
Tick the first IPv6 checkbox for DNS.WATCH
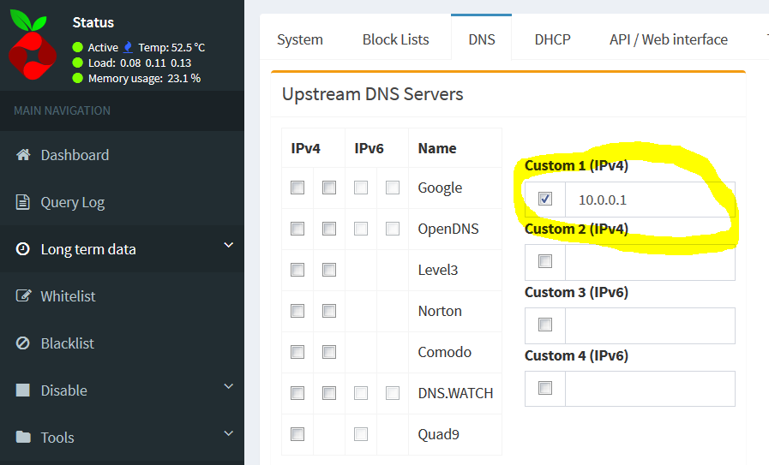point(361,393)
